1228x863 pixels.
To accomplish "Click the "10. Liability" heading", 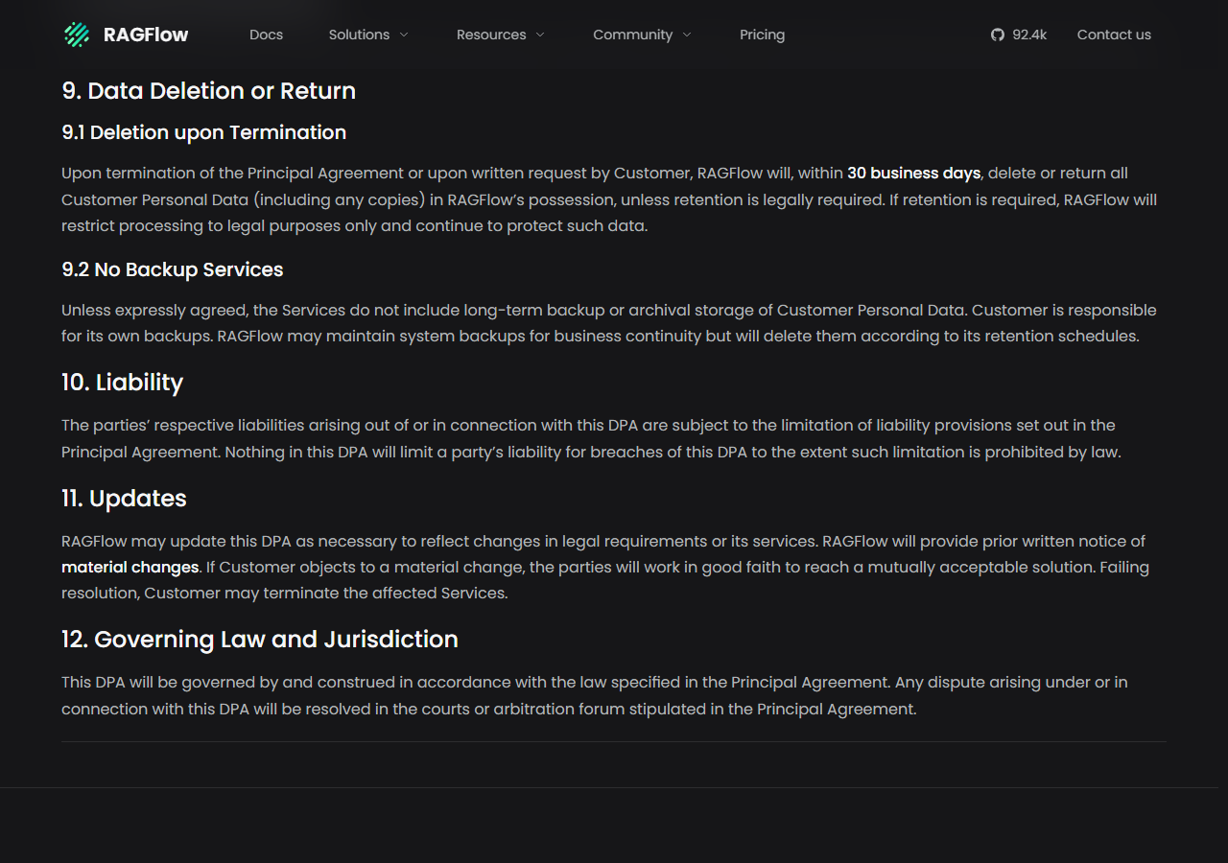I will [123, 383].
